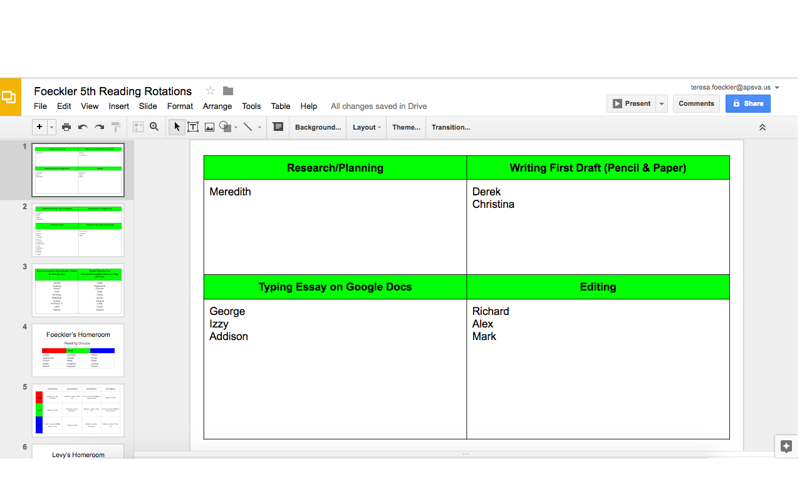Insert an image using toolbar icon
This screenshot has width=802, height=501.
click(209, 127)
